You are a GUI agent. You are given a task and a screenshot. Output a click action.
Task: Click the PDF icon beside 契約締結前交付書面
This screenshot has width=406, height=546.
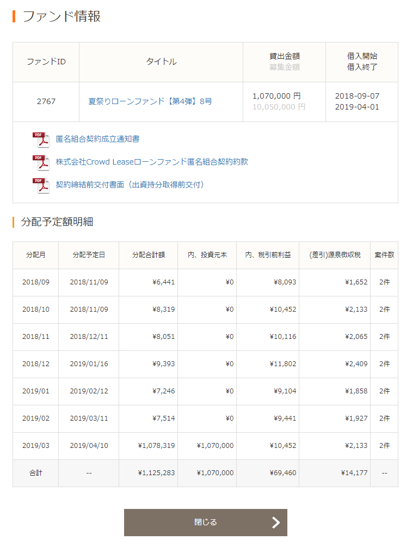tap(41, 185)
